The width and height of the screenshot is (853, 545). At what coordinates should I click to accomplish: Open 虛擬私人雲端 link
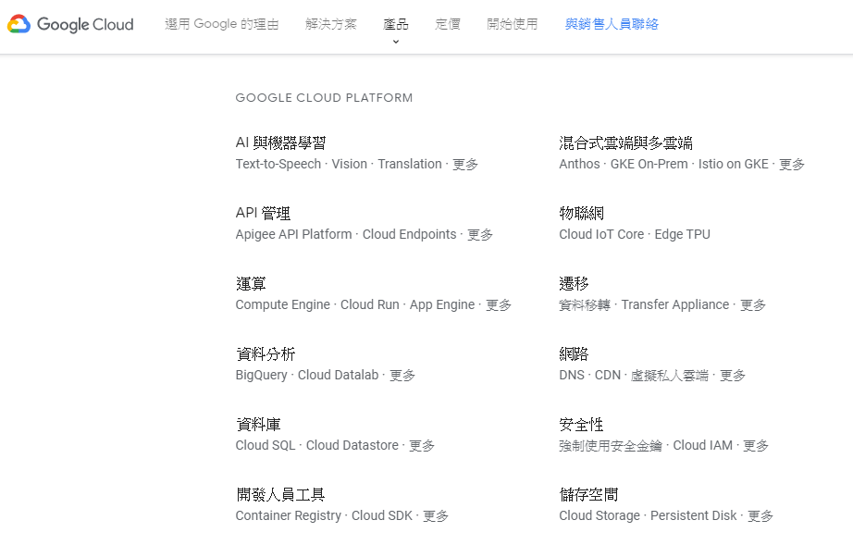670,376
